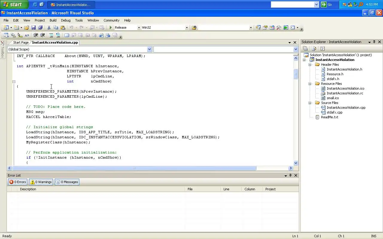This screenshot has height=239, width=383.
Task: Open the (Global Scope) dropdown
Action: pyautogui.click(x=150, y=49)
